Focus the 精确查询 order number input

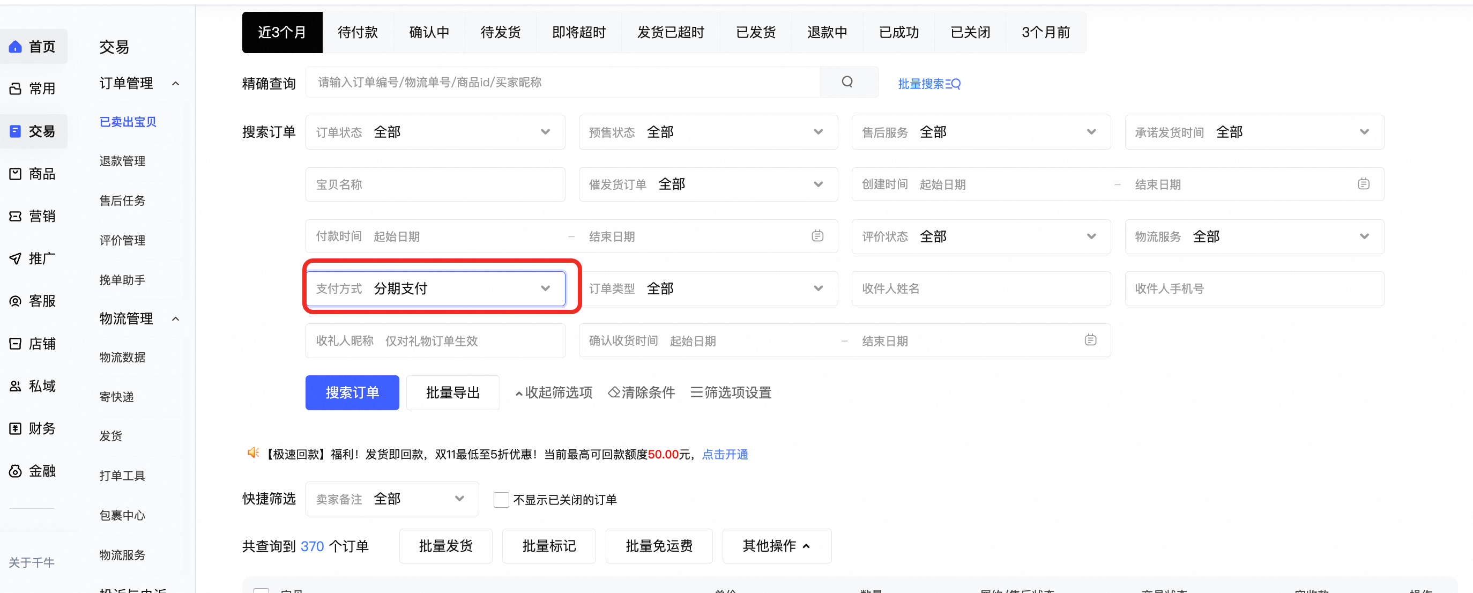[x=563, y=83]
